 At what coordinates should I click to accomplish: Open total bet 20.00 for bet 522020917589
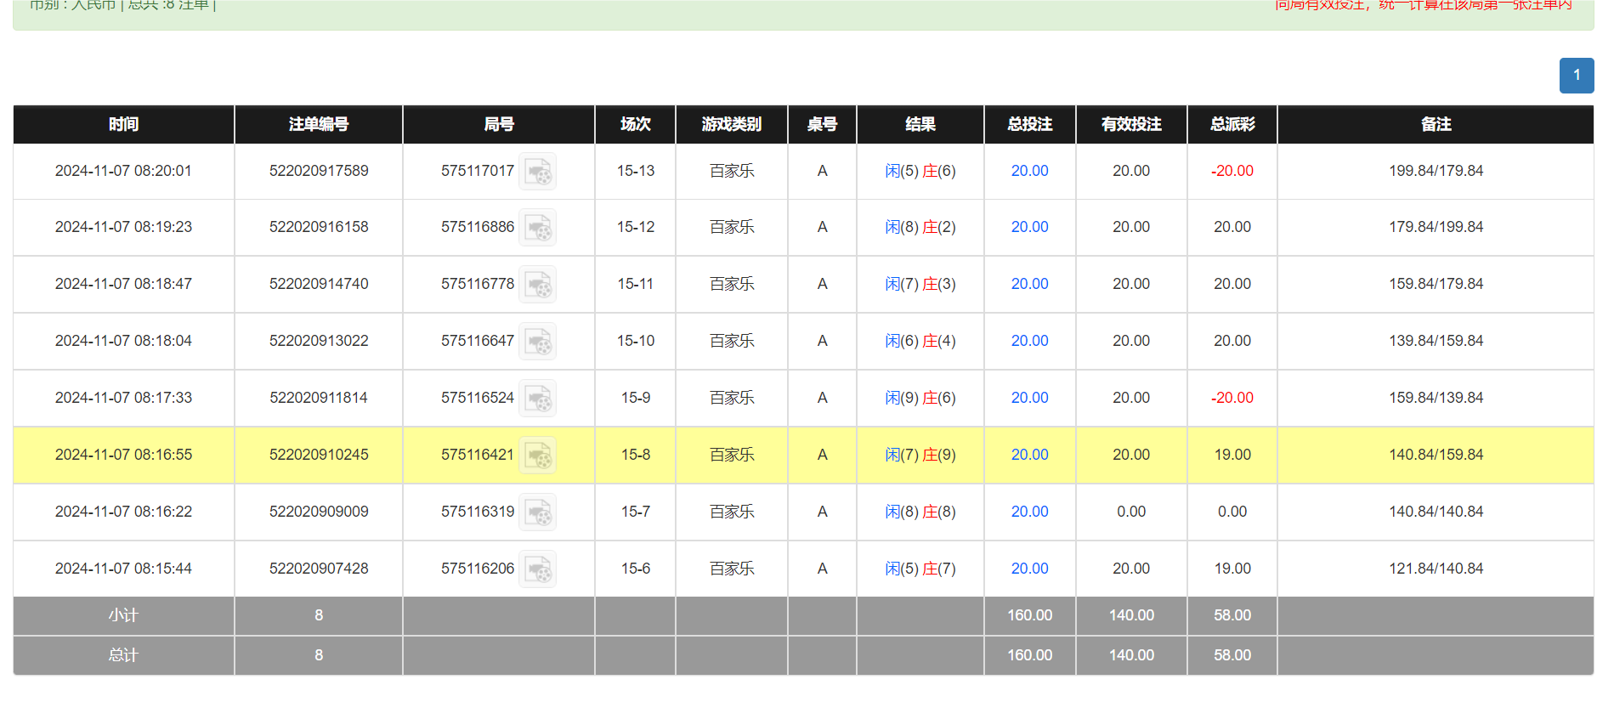1029,171
